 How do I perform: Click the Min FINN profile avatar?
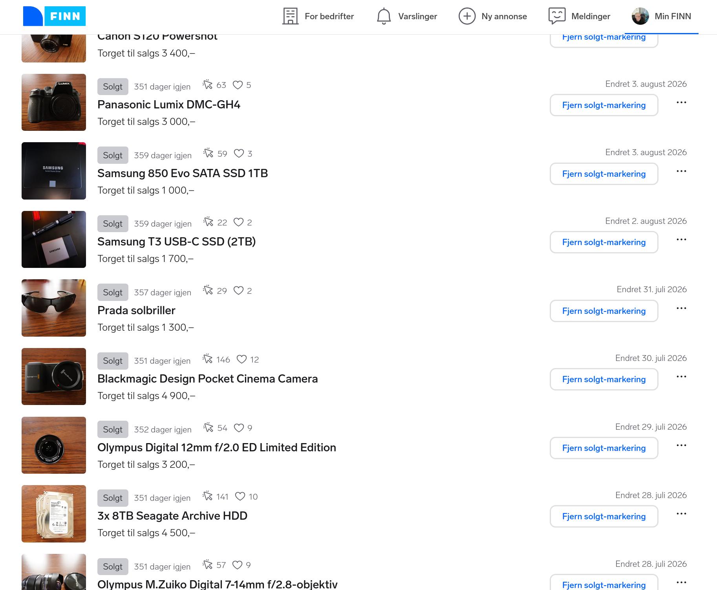[640, 16]
